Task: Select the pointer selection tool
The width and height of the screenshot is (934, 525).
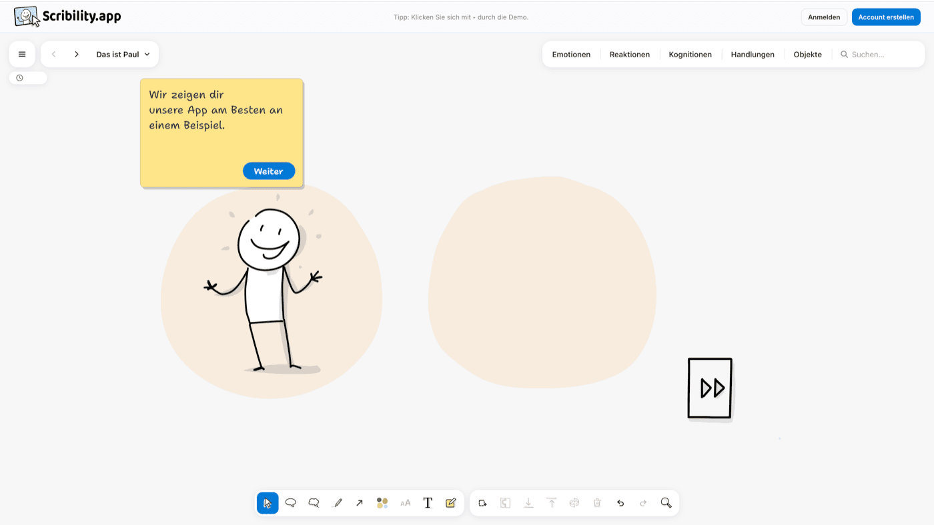Action: point(268,503)
